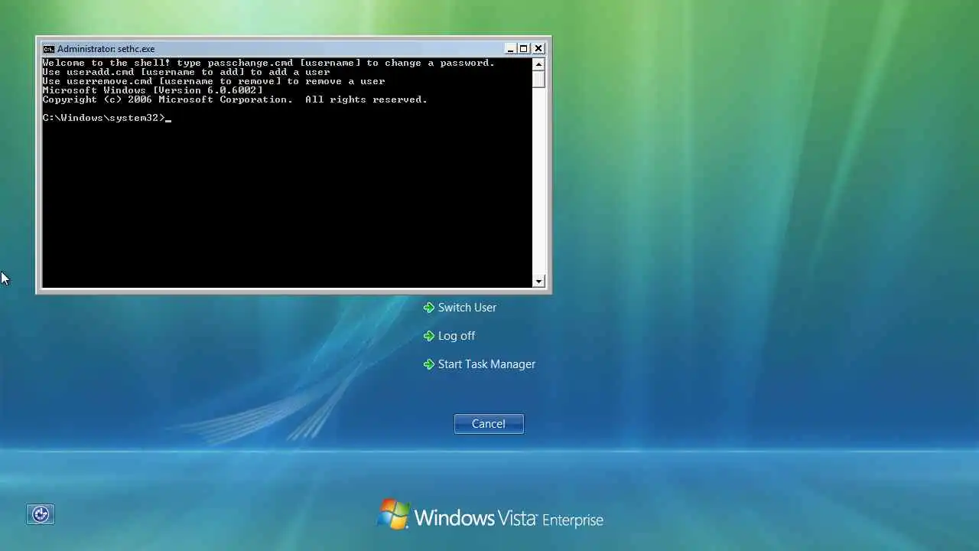This screenshot has width=979, height=551.
Task: Click the console vertical scrollbar thumb
Action: coord(538,80)
